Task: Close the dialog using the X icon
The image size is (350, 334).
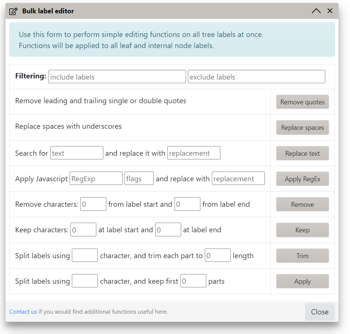Action: click(330, 11)
